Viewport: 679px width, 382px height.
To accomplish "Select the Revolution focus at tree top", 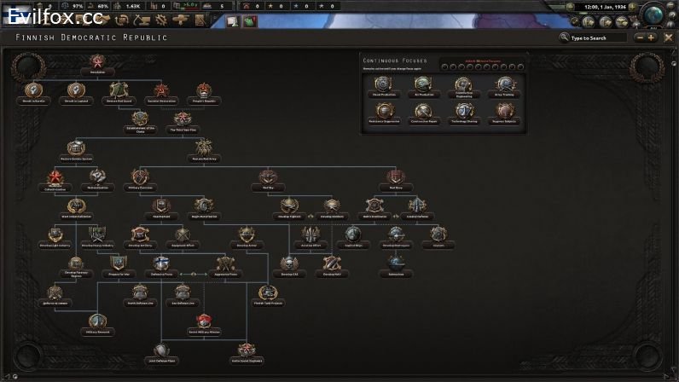I will coord(97,62).
